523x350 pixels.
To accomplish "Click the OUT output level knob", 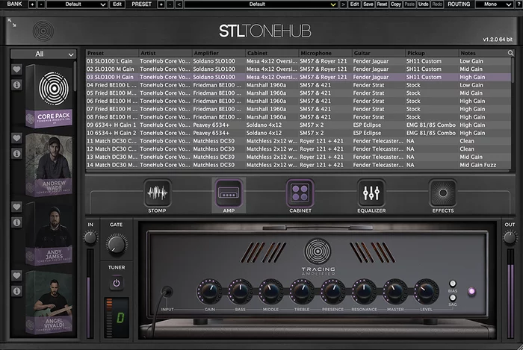I will (510, 238).
